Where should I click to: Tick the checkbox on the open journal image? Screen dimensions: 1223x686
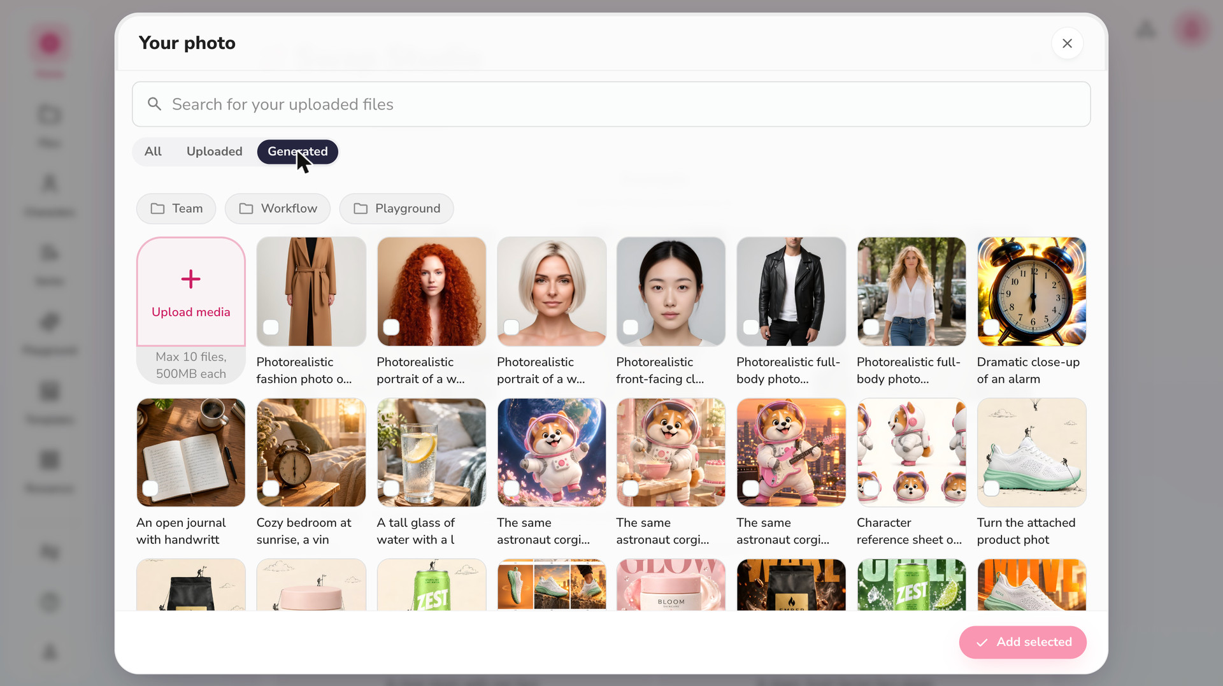click(x=150, y=489)
